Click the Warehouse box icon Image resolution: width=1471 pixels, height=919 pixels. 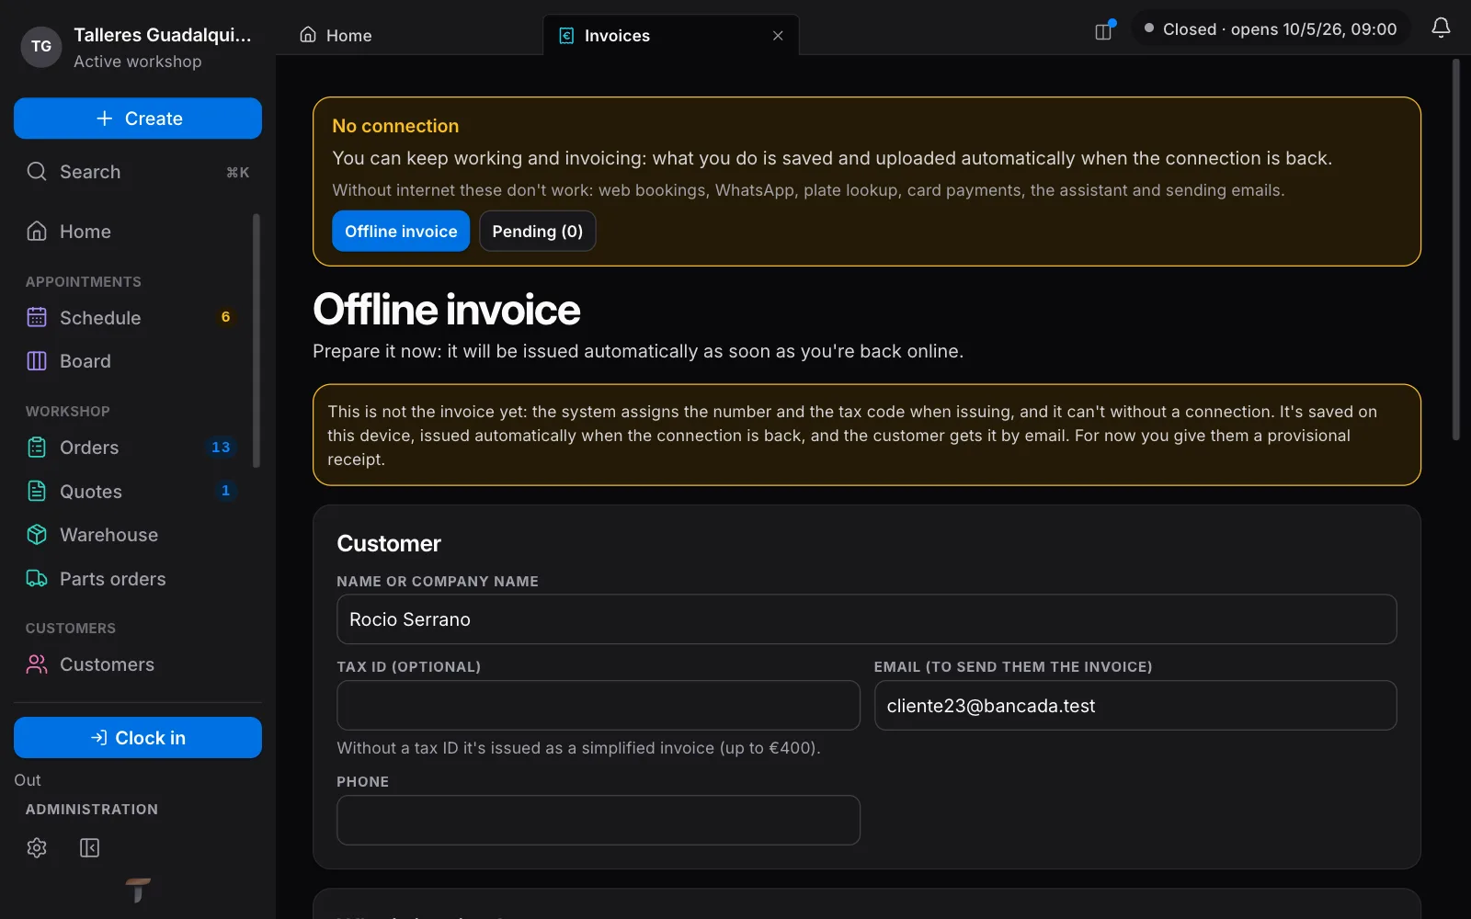(x=37, y=535)
